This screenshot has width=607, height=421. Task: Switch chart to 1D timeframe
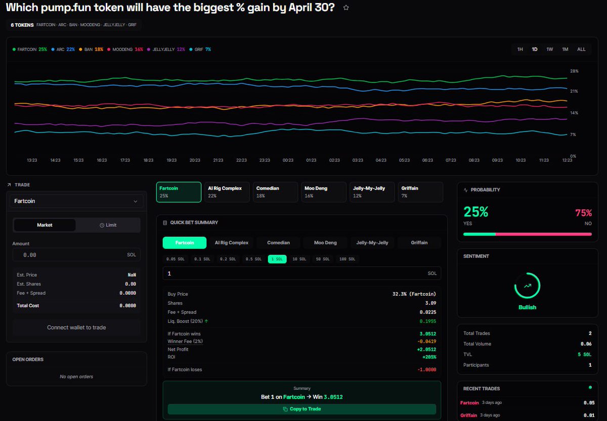[x=535, y=50]
